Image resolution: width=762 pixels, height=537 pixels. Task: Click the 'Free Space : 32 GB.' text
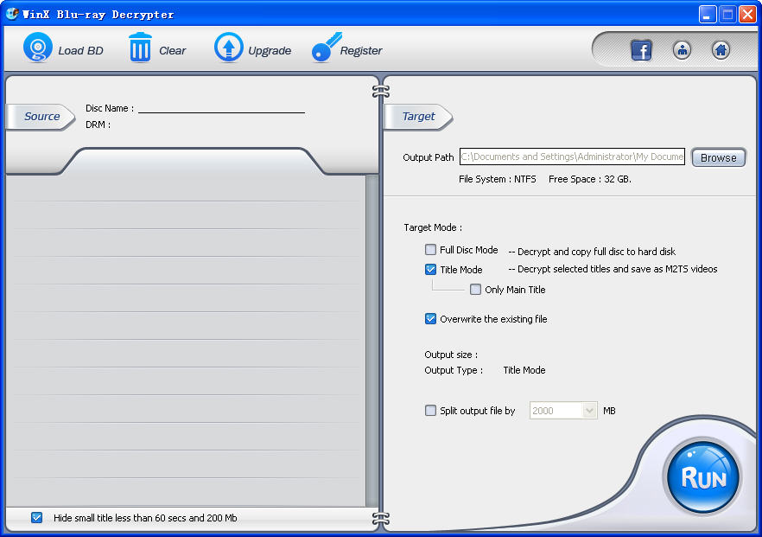point(590,179)
